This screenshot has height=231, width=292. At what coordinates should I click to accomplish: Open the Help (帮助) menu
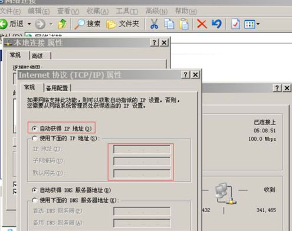[186, 11]
